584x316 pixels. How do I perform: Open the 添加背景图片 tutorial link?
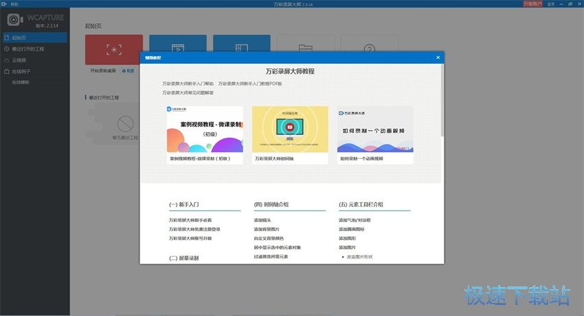pyautogui.click(x=267, y=230)
